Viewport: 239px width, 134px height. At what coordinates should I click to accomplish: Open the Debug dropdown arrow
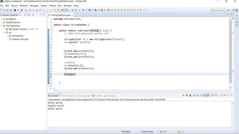point(86,10)
